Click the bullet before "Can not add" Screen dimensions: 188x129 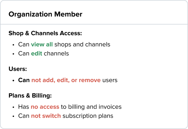point(13,81)
